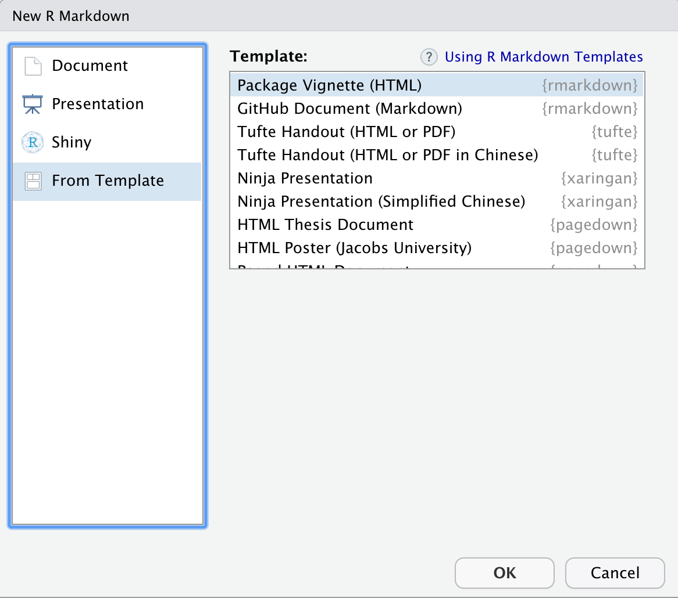Select the Presentation category
The height and width of the screenshot is (598, 678).
[x=107, y=104]
